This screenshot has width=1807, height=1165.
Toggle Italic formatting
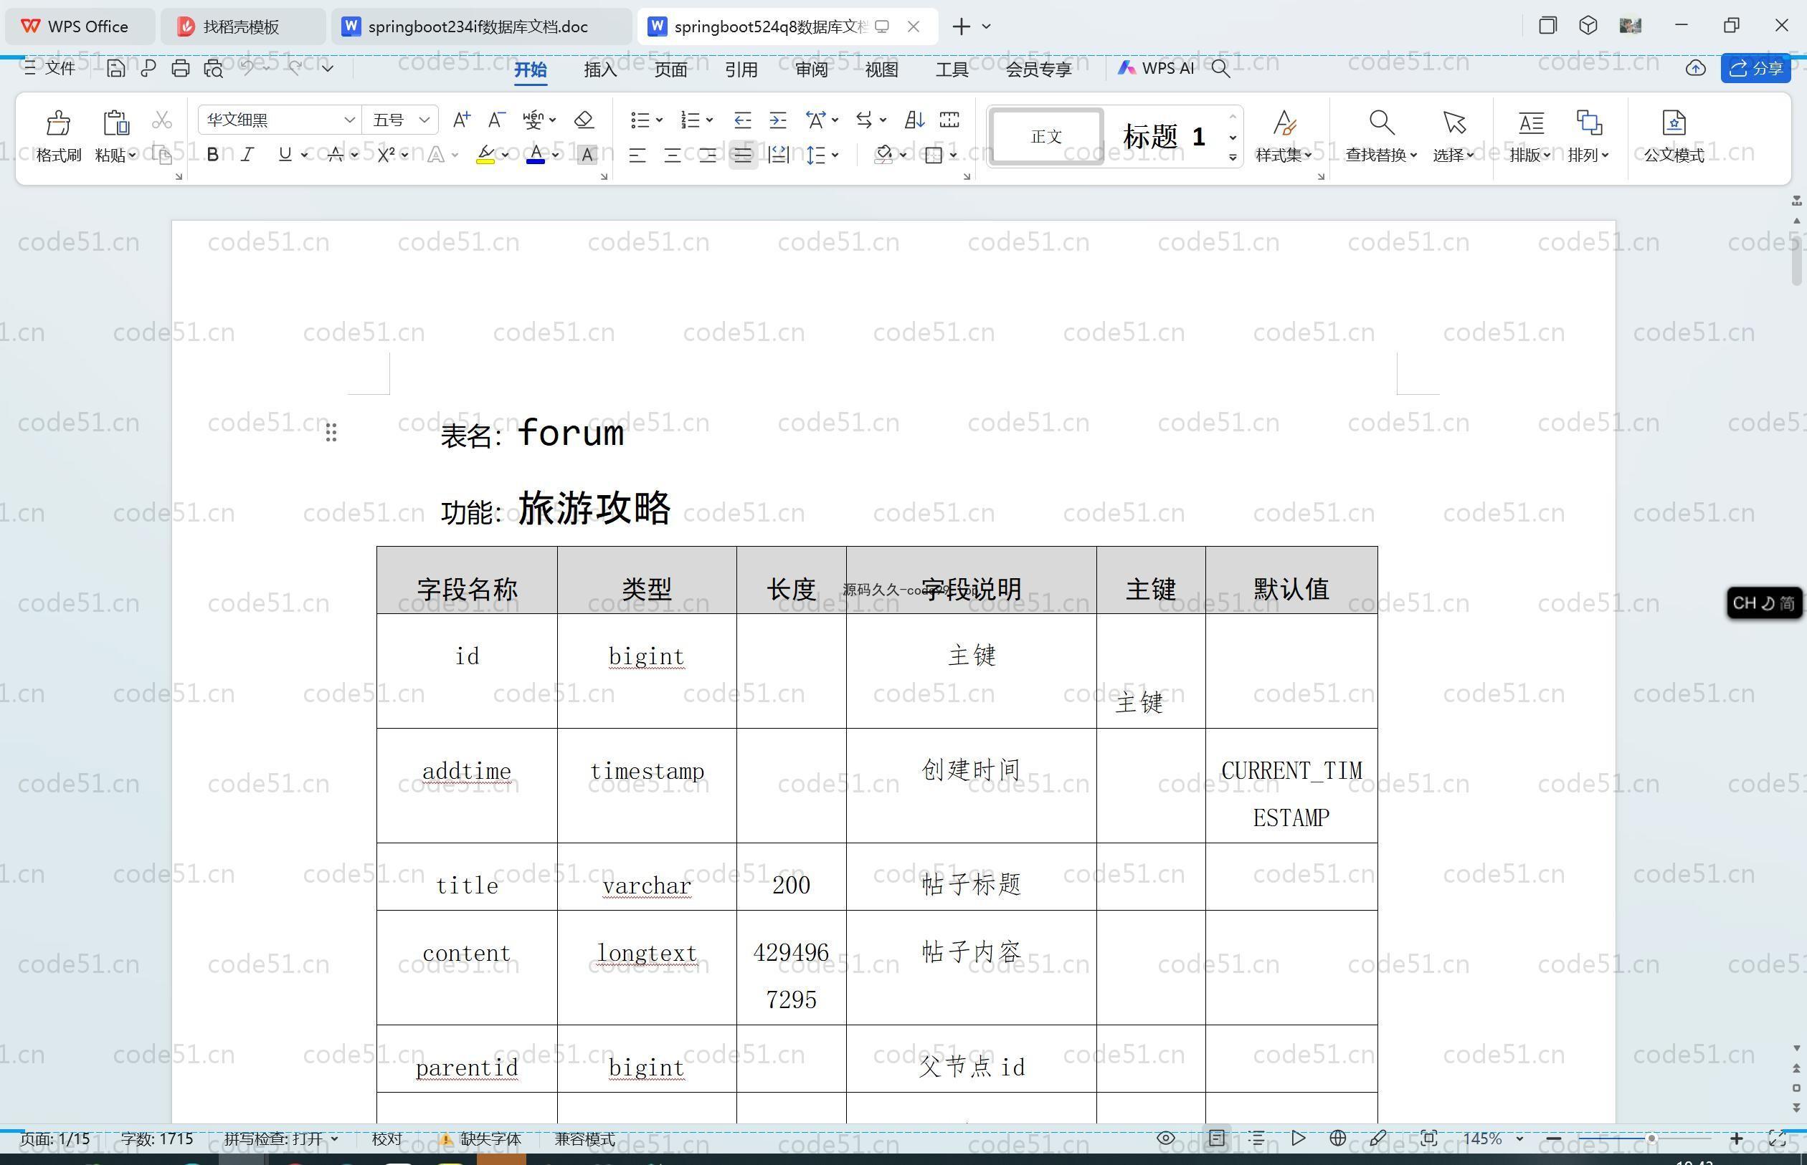tap(247, 155)
